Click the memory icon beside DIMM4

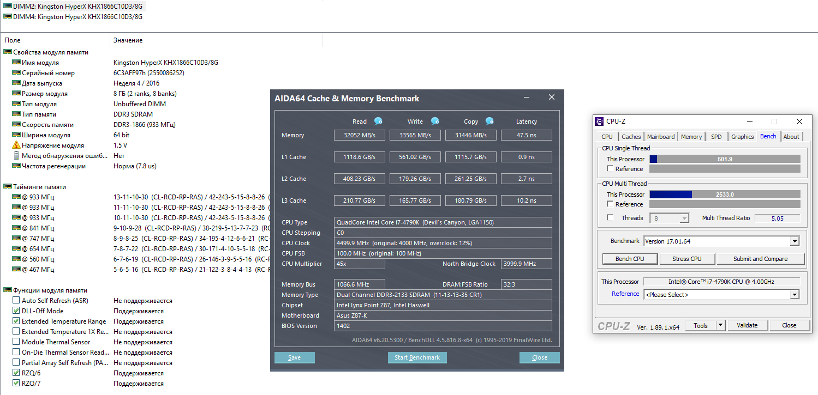point(8,16)
